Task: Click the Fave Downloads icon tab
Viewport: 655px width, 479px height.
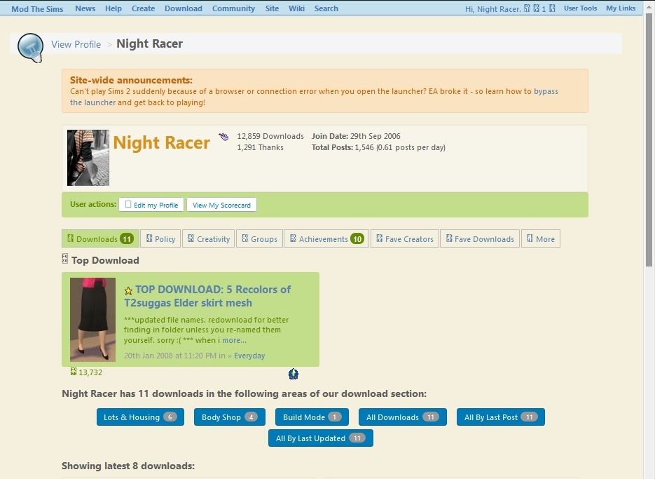Action: tap(449, 238)
